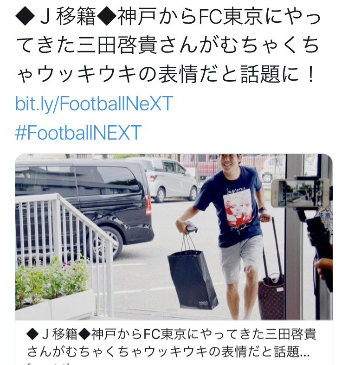The image size is (348, 365).
Task: Tap the tweet line ending with 話題に！
Action: [166, 74]
